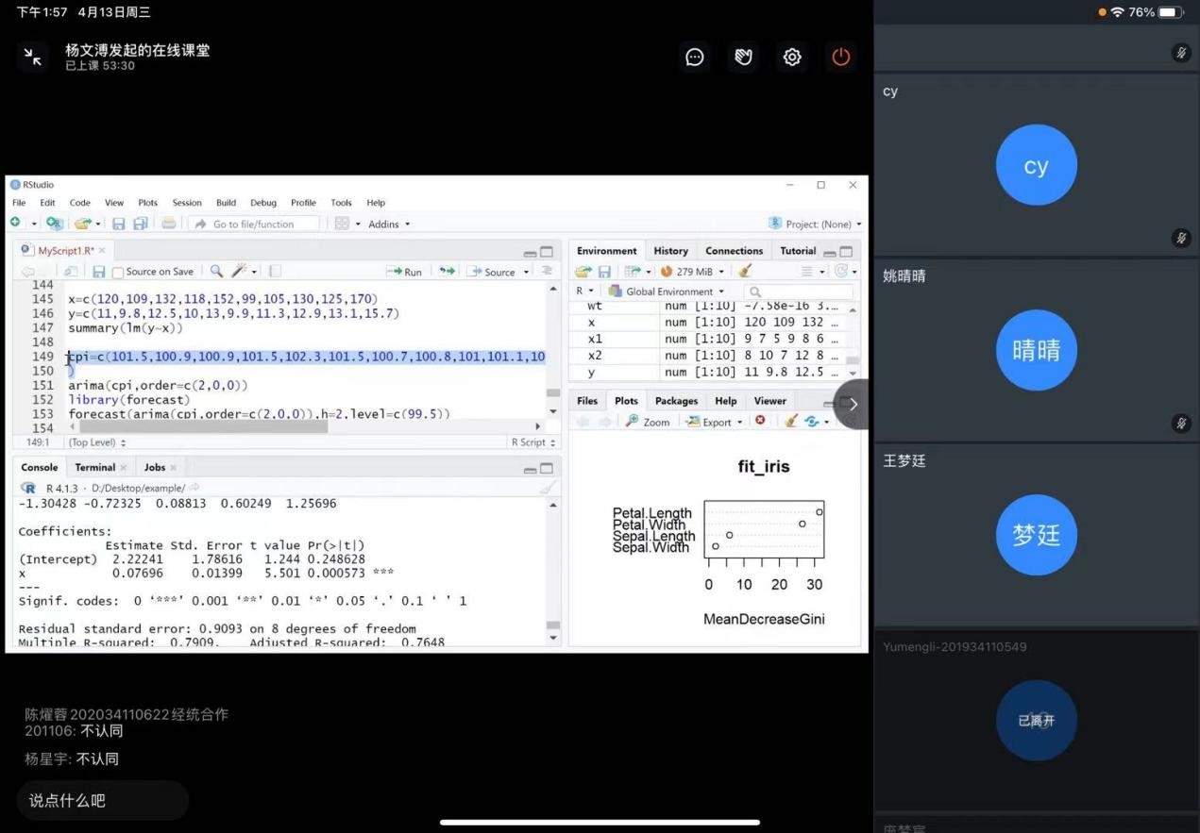
Task: Click the print document icon
Action: [168, 224]
